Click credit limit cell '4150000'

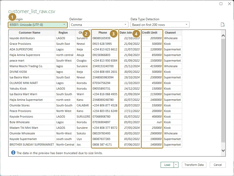coord(152,66)
